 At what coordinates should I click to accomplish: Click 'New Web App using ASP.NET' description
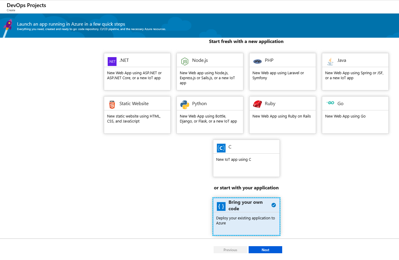(134, 75)
